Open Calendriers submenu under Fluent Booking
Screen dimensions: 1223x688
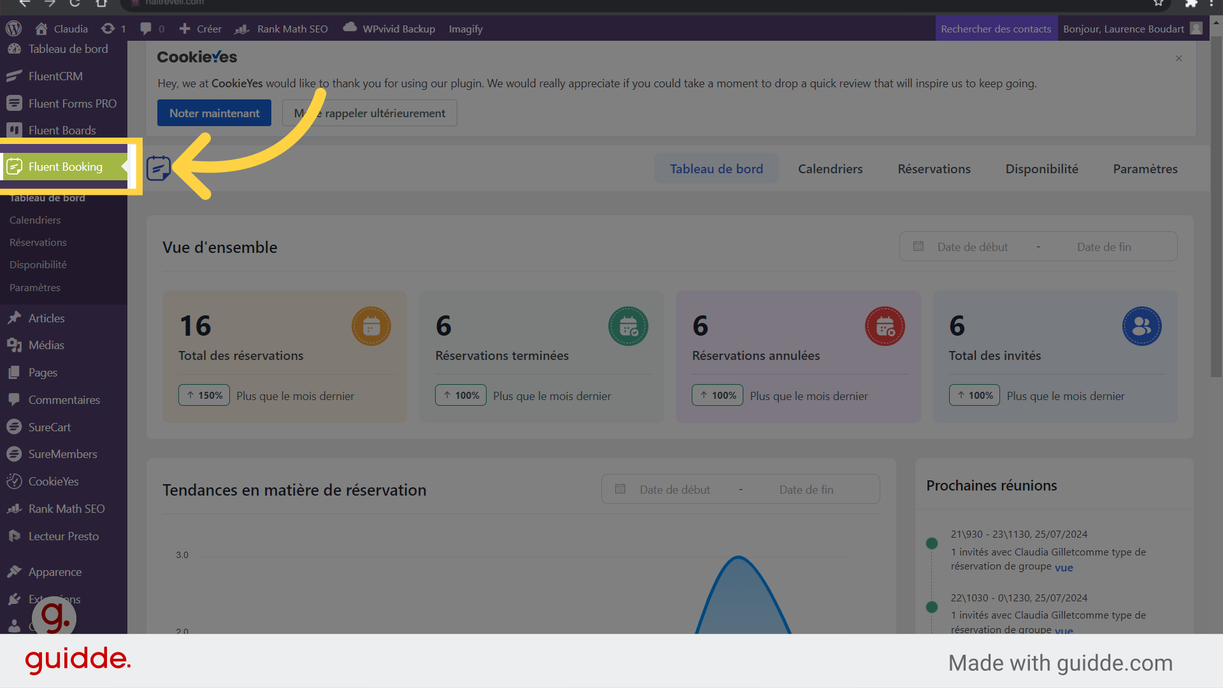coord(35,220)
